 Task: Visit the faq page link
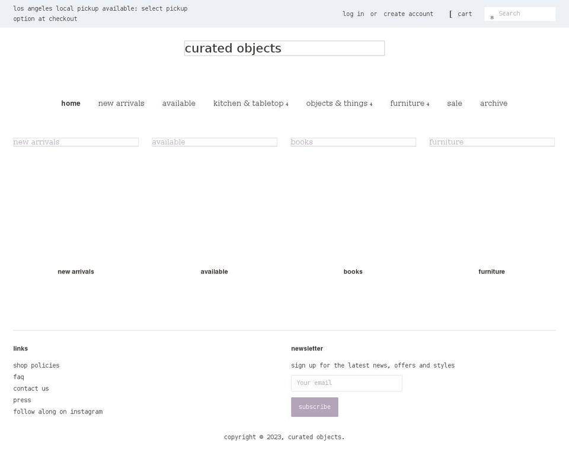18,377
